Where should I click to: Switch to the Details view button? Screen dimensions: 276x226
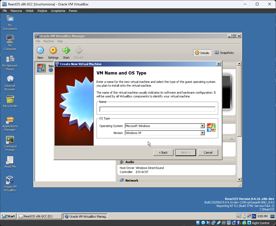tap(202, 53)
